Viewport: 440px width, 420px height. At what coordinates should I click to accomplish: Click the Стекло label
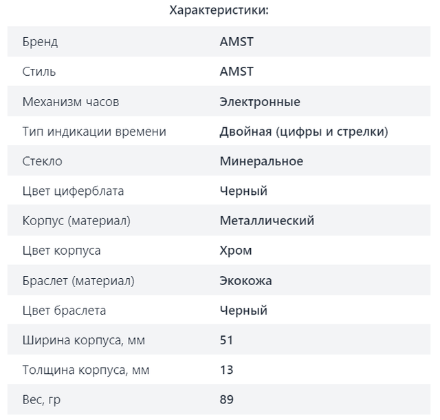[43, 161]
